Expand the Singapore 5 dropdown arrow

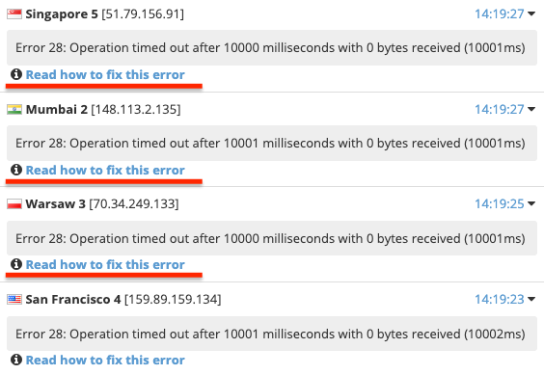pos(531,13)
